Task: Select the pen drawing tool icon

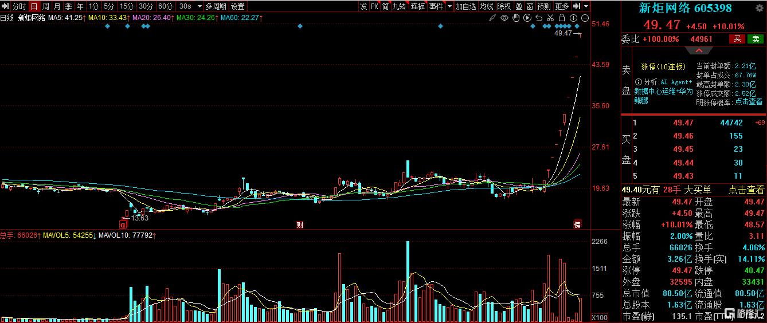Action: coord(492,18)
